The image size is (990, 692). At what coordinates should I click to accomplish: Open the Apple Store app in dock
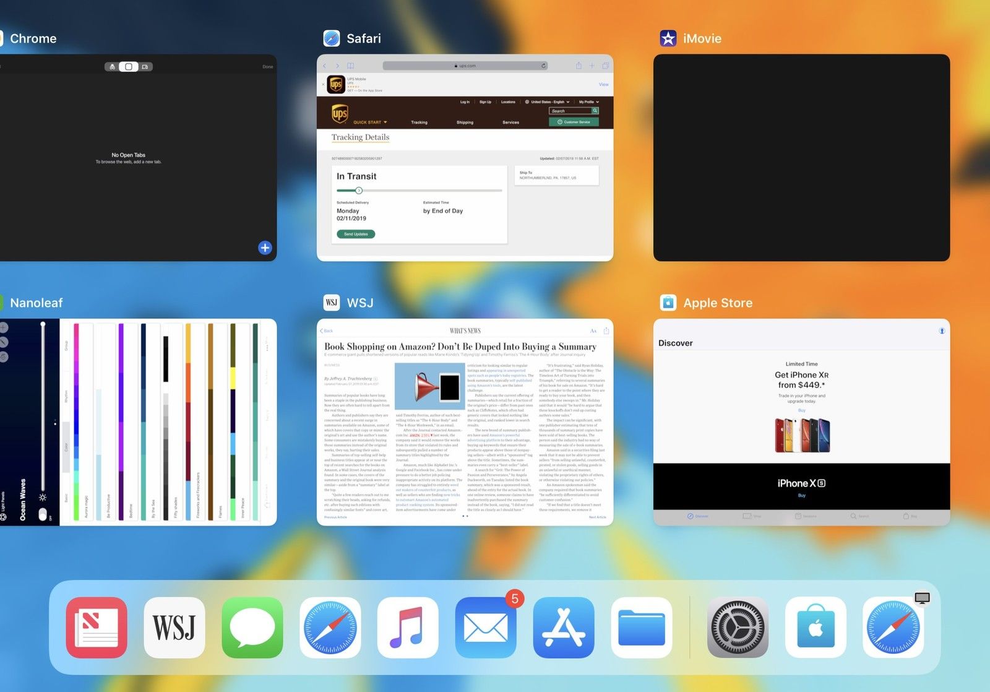[x=816, y=627]
